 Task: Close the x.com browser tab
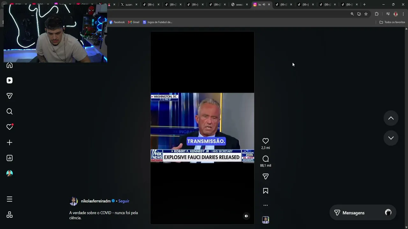136,4
